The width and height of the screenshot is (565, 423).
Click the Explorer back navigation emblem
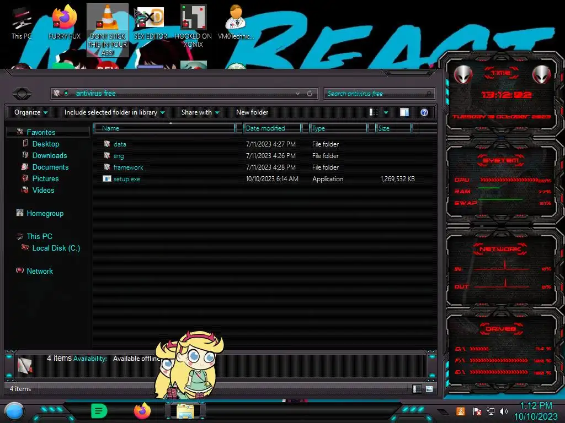[22, 94]
